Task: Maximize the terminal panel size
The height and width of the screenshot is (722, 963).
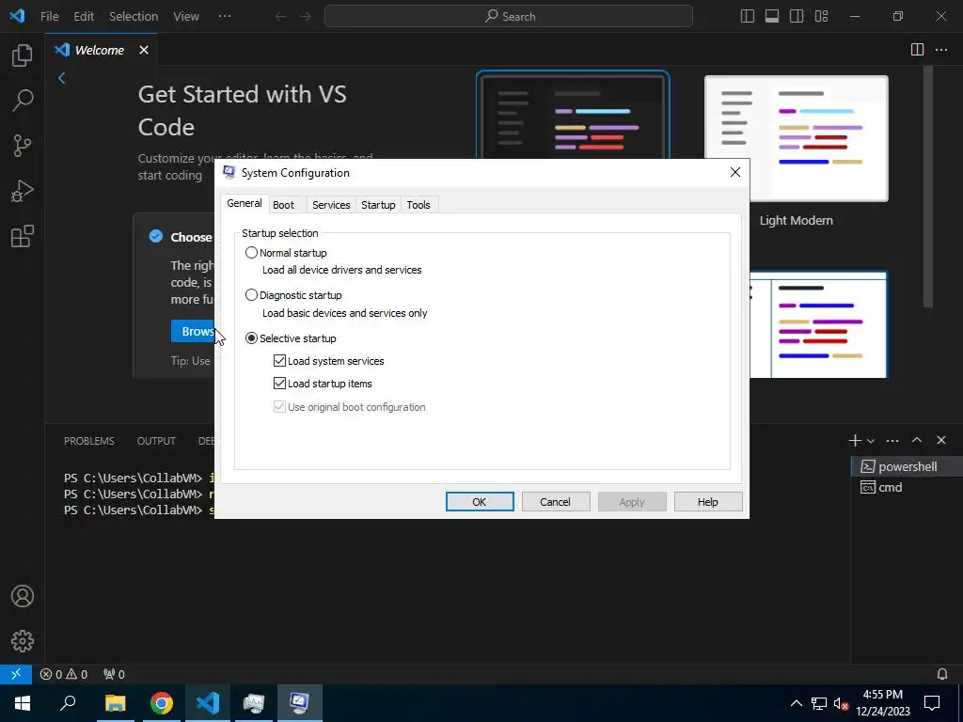Action: pyautogui.click(x=917, y=440)
